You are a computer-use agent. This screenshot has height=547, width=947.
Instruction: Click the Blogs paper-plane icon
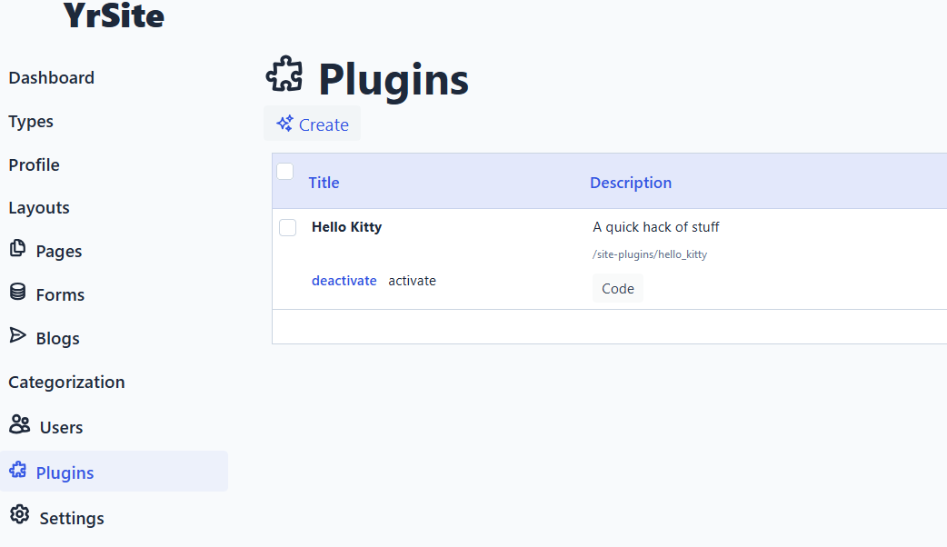[17, 336]
